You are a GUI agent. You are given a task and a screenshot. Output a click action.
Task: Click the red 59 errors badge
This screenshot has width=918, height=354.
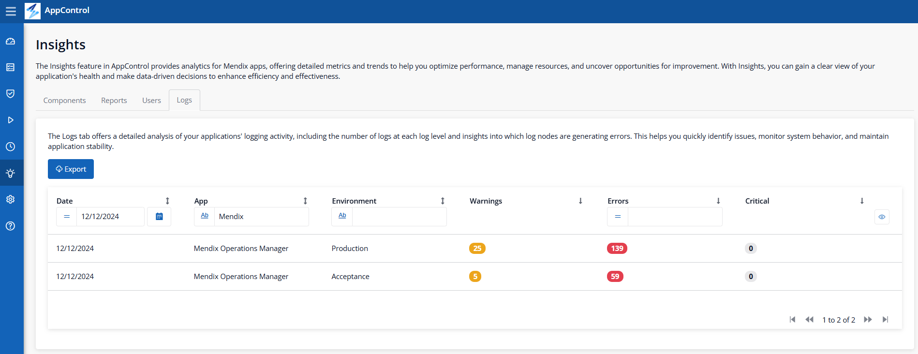click(615, 277)
